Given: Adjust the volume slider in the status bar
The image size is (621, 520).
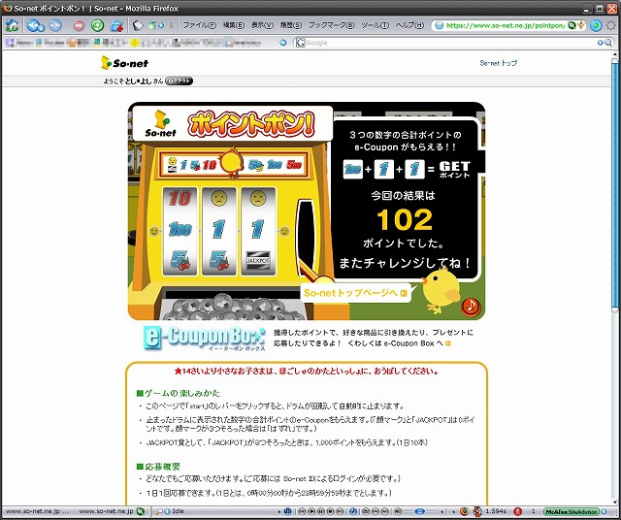Looking at the screenshot, I should (x=420, y=511).
